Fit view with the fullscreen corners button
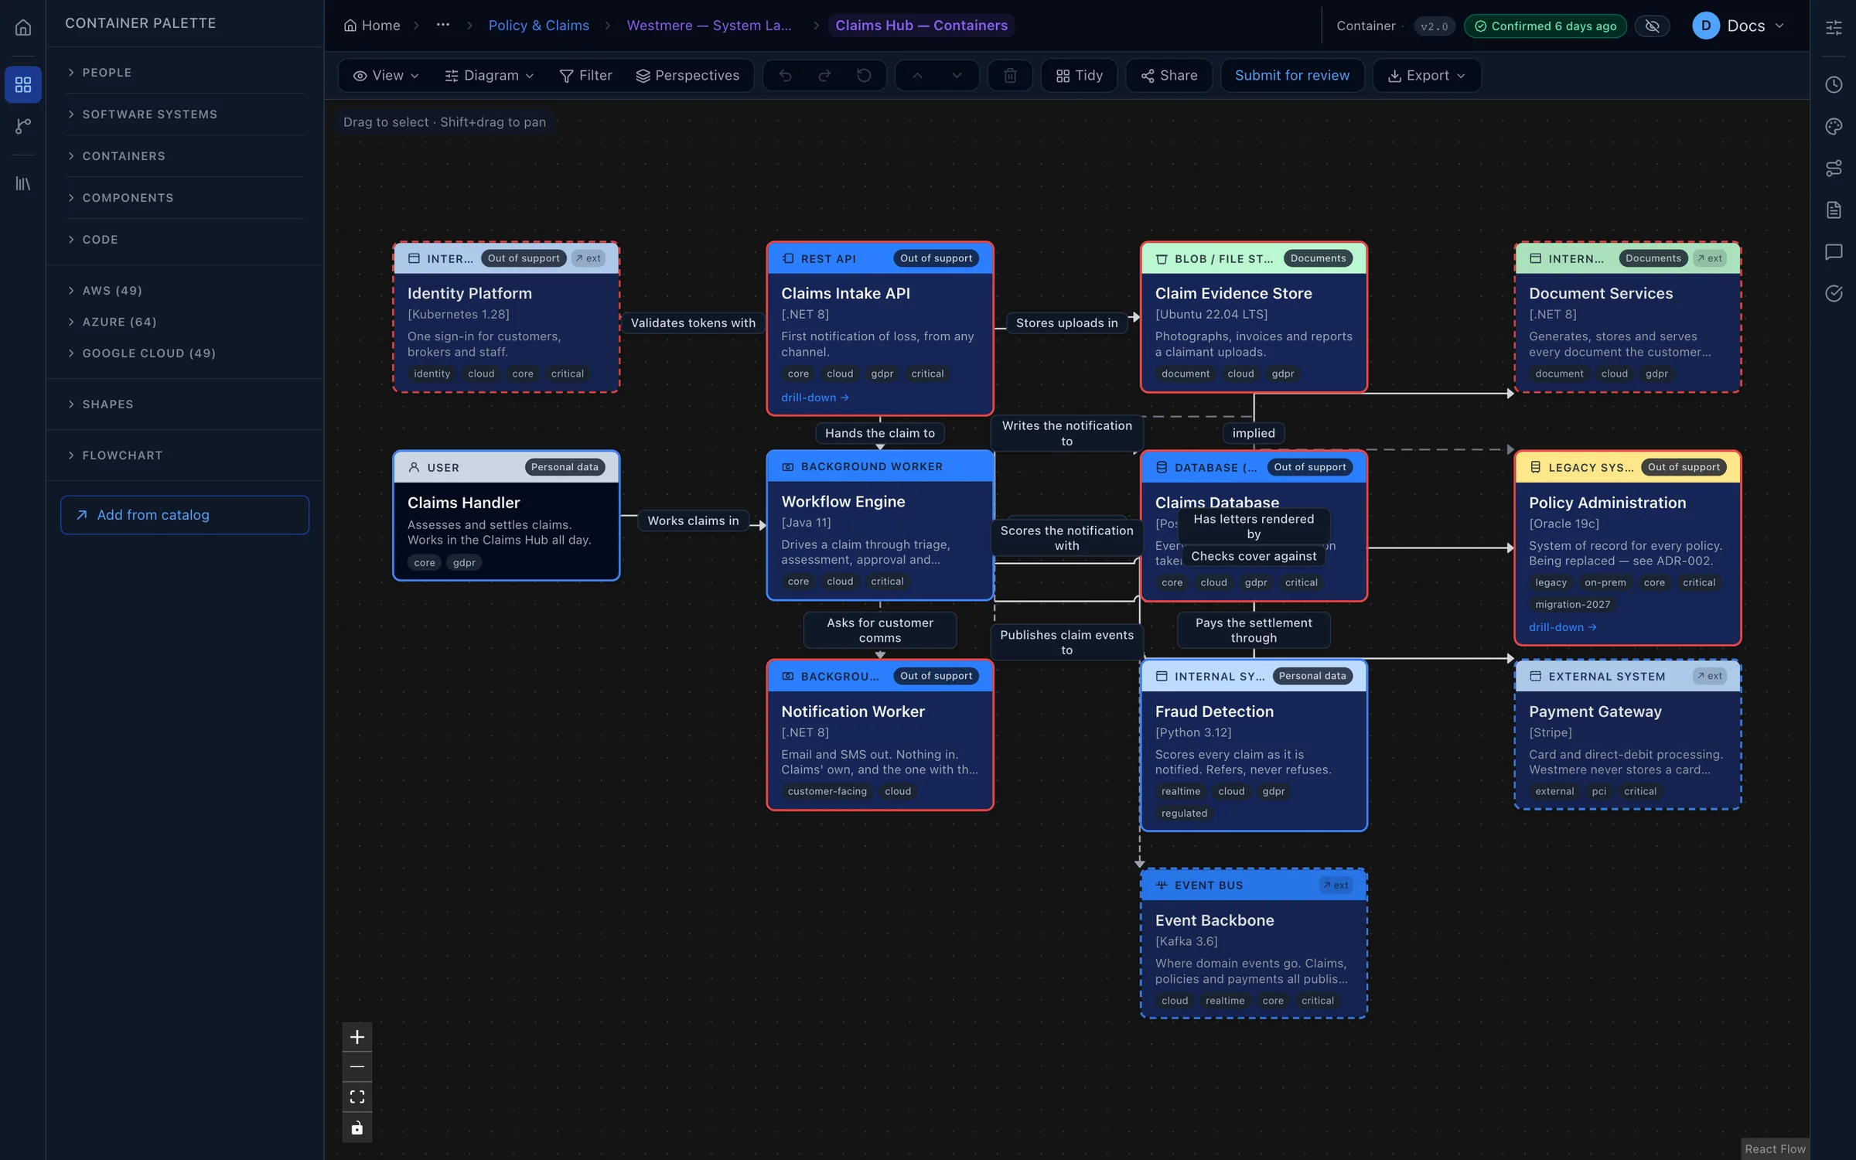Screen dimensions: 1856x1160 (x=357, y=1097)
